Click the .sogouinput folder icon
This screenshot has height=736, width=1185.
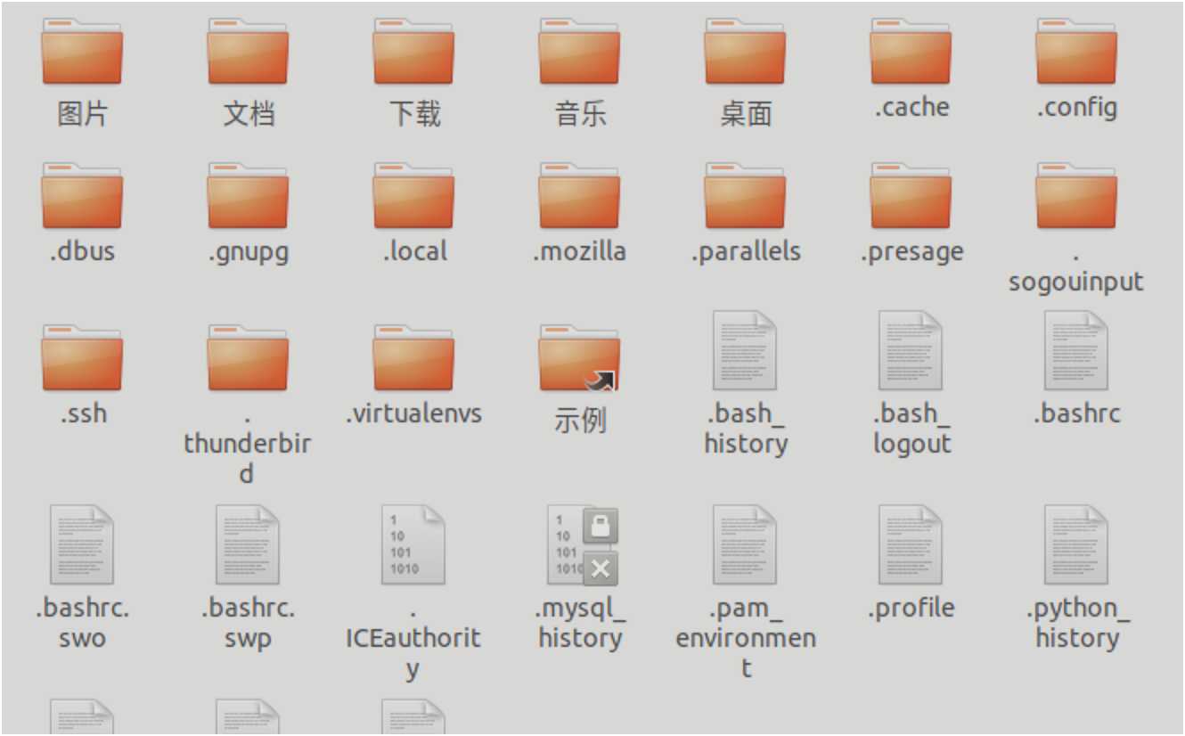(x=1076, y=195)
